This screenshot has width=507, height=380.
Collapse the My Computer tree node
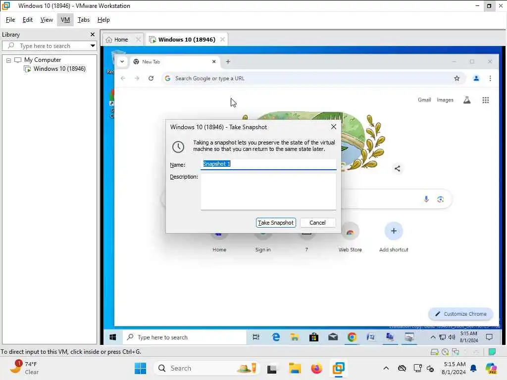9,60
